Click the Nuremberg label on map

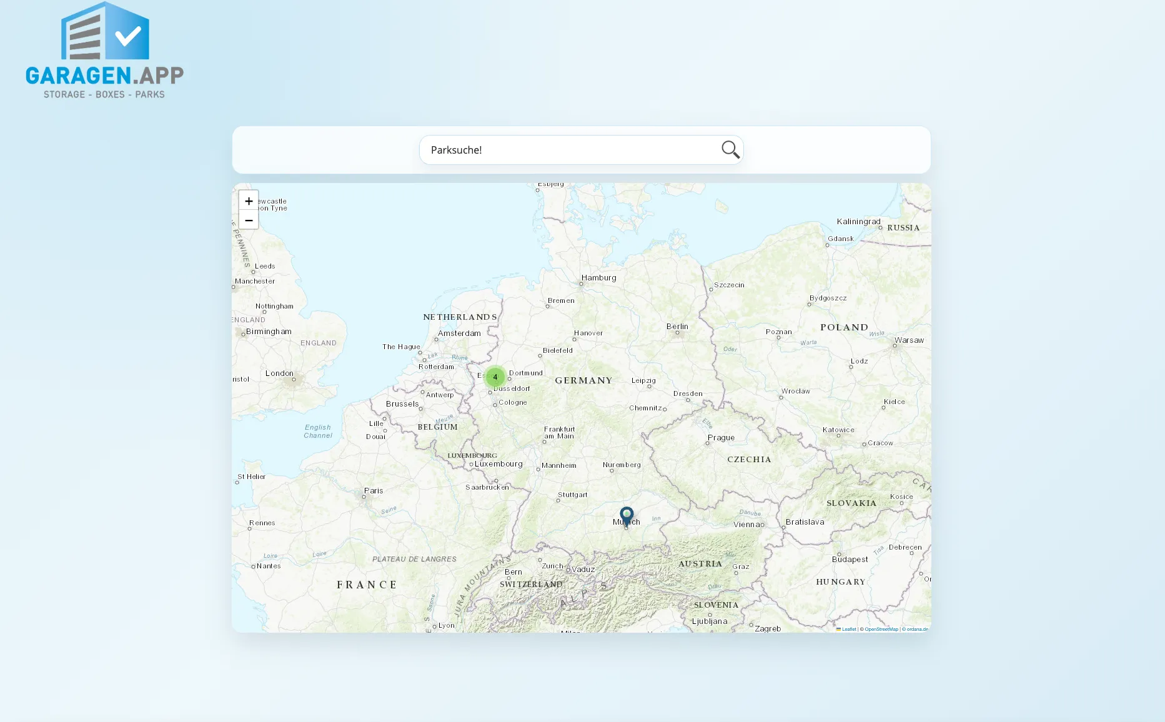click(622, 465)
